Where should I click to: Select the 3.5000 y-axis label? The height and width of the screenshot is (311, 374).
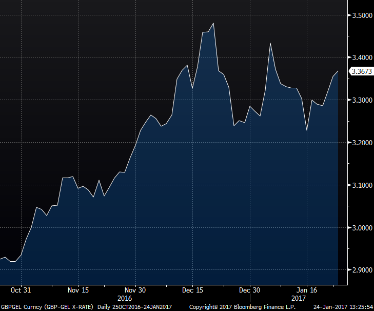[x=361, y=15]
